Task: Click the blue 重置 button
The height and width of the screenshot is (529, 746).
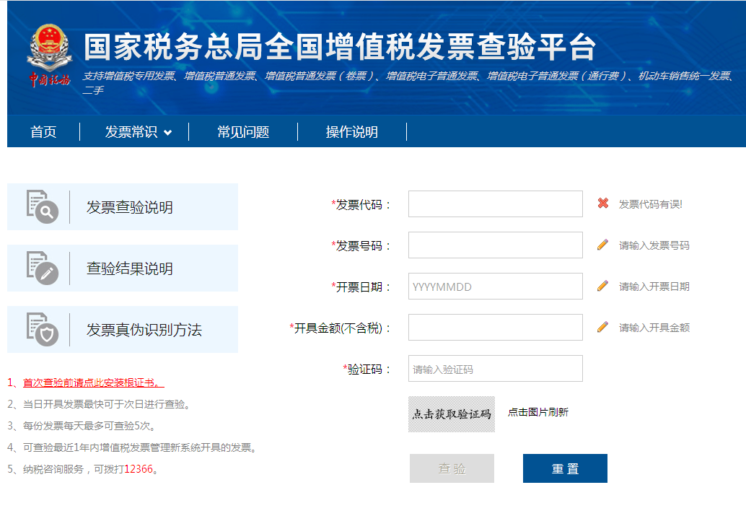Action: (565, 468)
